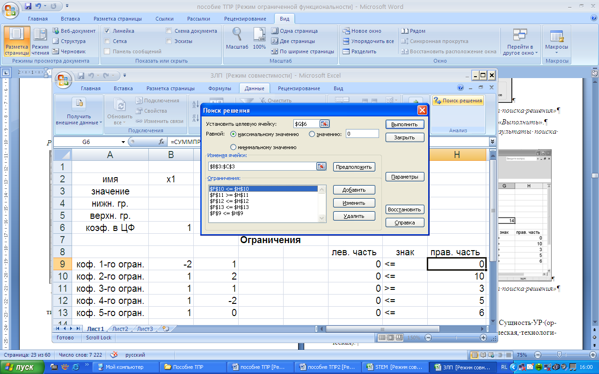Click range selector icon by changing cells field
This screenshot has height=374, width=599.
coord(321,166)
